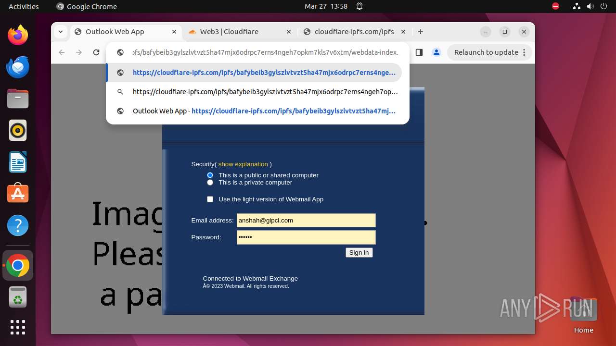Switch to the Outlook Web App tab
Viewport: 616px width, 346px height.
pyautogui.click(x=126, y=32)
